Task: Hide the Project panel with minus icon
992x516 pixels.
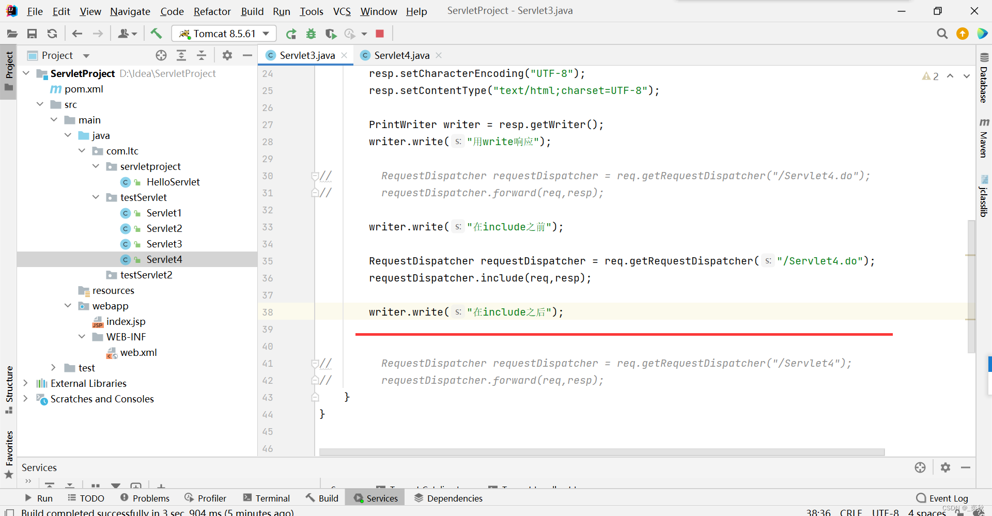Action: 247,55
